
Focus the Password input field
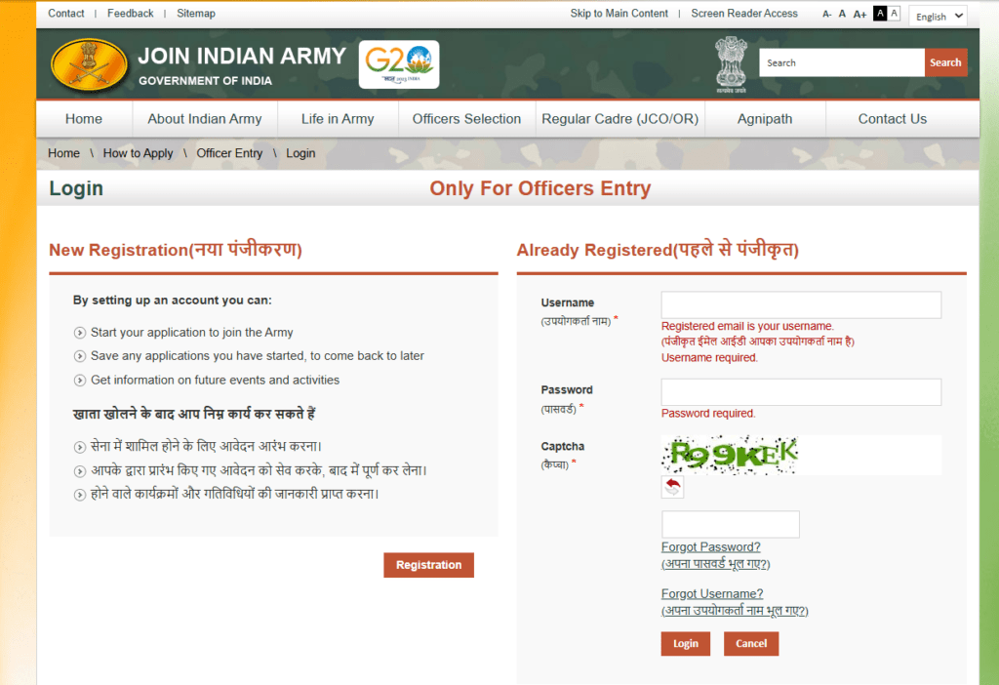coord(801,392)
